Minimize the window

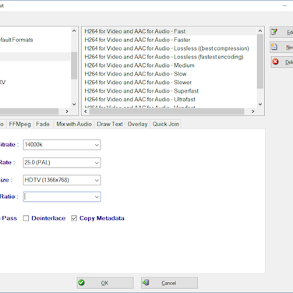(x=284, y=5)
